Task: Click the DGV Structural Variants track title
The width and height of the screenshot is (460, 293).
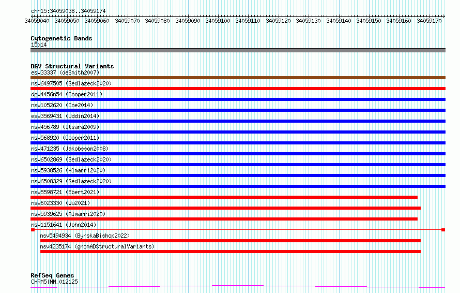Action: click(72, 66)
